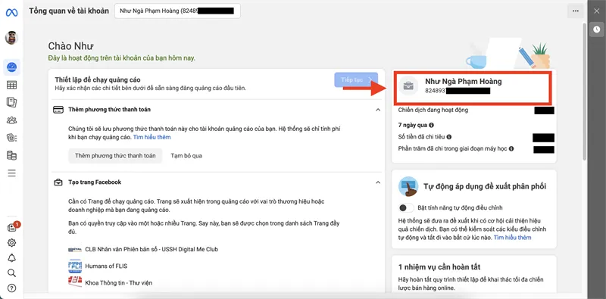Toggle Bật tính năng tự động điều chỉnh switch
The height and width of the screenshot is (299, 606).
click(x=406, y=208)
